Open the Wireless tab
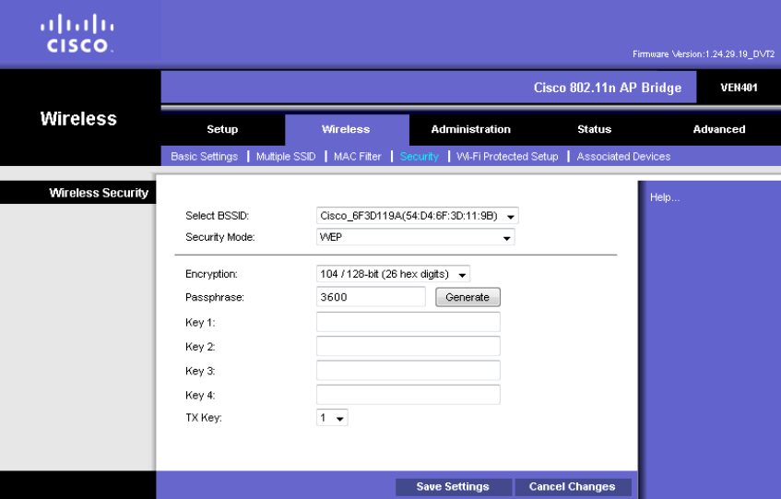Image resolution: width=781 pixels, height=499 pixels. (346, 129)
